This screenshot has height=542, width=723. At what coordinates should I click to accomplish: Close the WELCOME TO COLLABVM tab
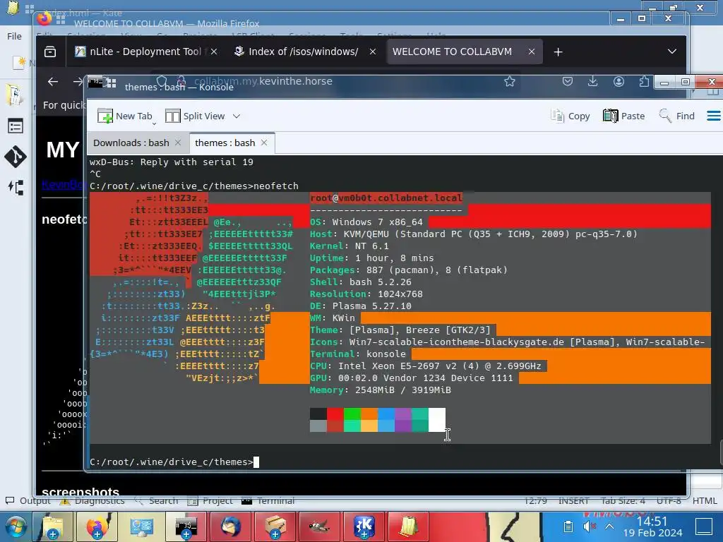(532, 52)
